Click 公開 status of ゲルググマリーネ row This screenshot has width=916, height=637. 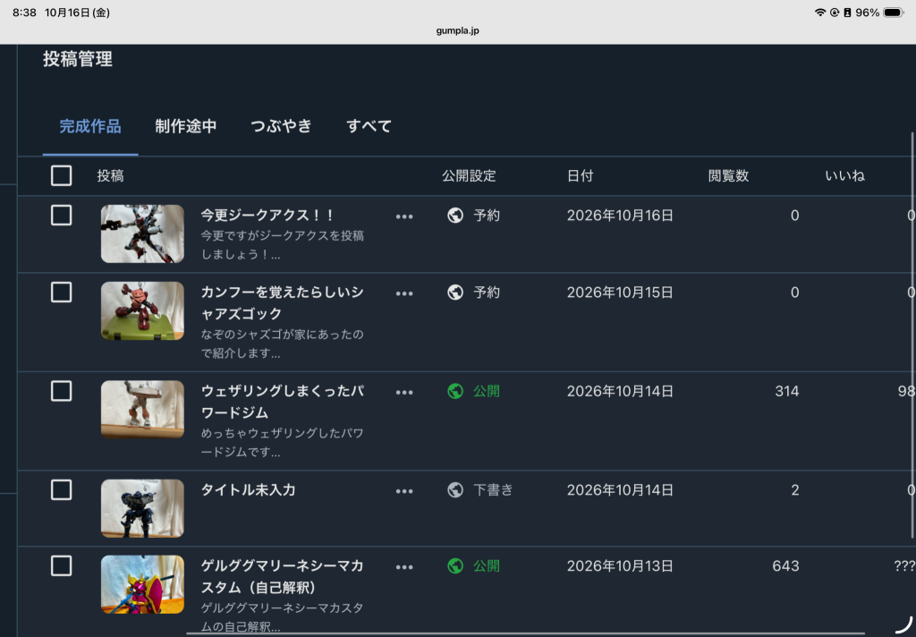(x=487, y=565)
